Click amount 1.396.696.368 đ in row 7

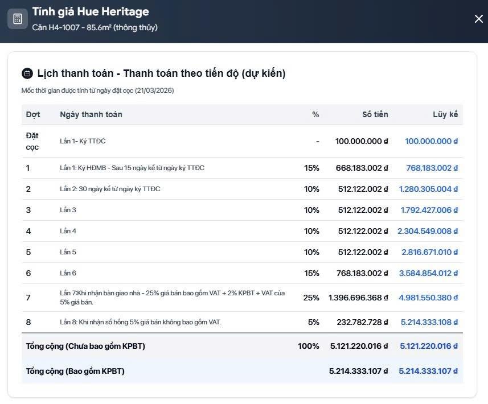pyautogui.click(x=358, y=298)
